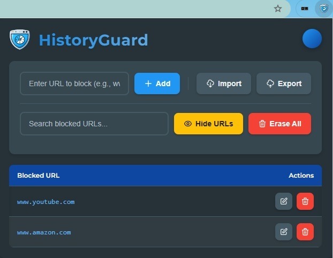Image resolution: width=333 pixels, height=258 pixels.
Task: Focus the Enter URL to block field
Action: pyautogui.click(x=74, y=84)
